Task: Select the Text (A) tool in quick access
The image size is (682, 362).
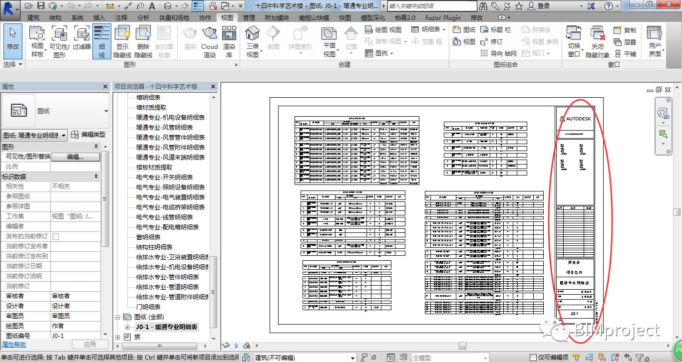Action: (x=152, y=6)
